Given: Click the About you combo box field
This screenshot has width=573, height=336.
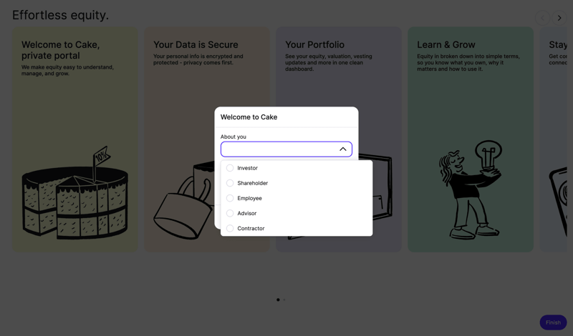Looking at the screenshot, I should (x=278, y=149).
